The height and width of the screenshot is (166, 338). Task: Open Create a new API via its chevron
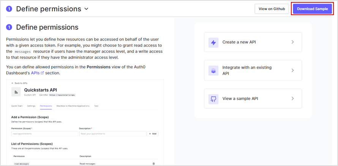click(x=292, y=42)
